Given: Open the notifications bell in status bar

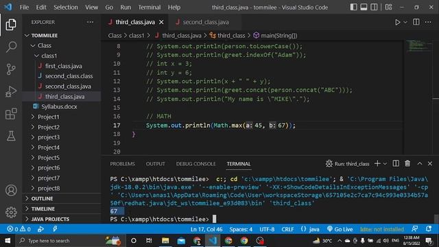Looking at the screenshot, I should [x=428, y=229].
